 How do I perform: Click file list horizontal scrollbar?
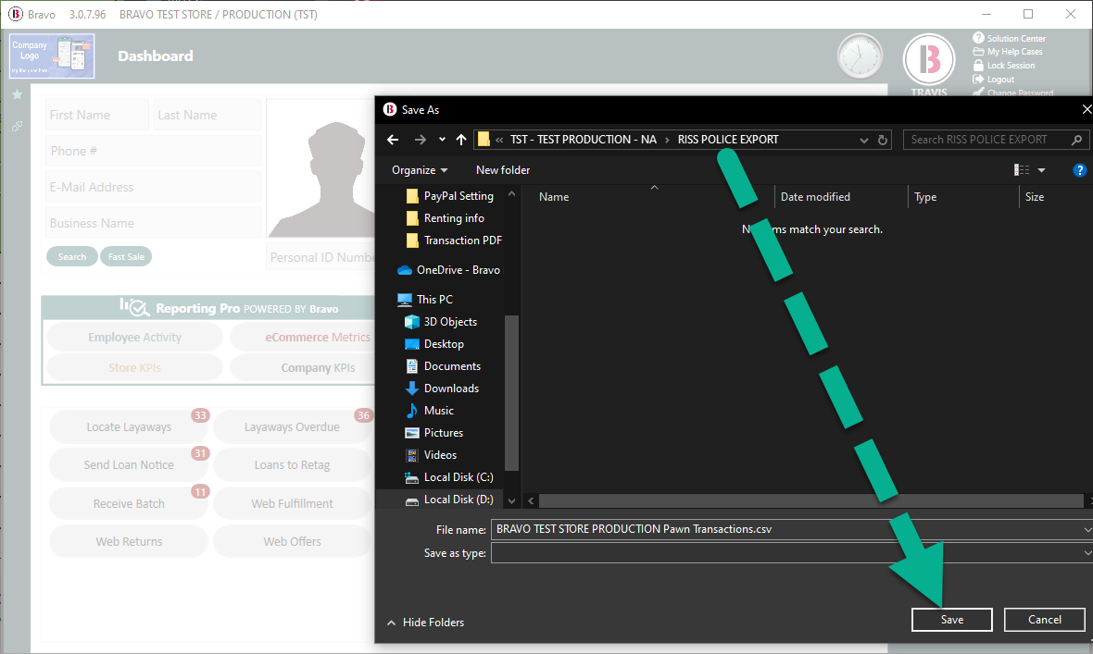pos(810,500)
